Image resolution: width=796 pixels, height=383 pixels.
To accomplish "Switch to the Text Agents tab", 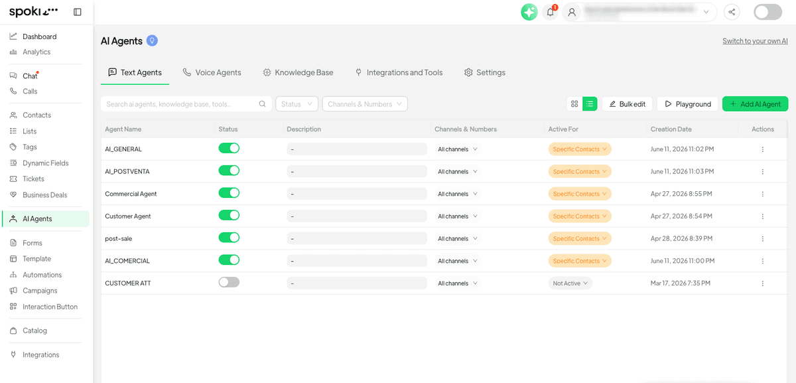I will click(x=135, y=72).
